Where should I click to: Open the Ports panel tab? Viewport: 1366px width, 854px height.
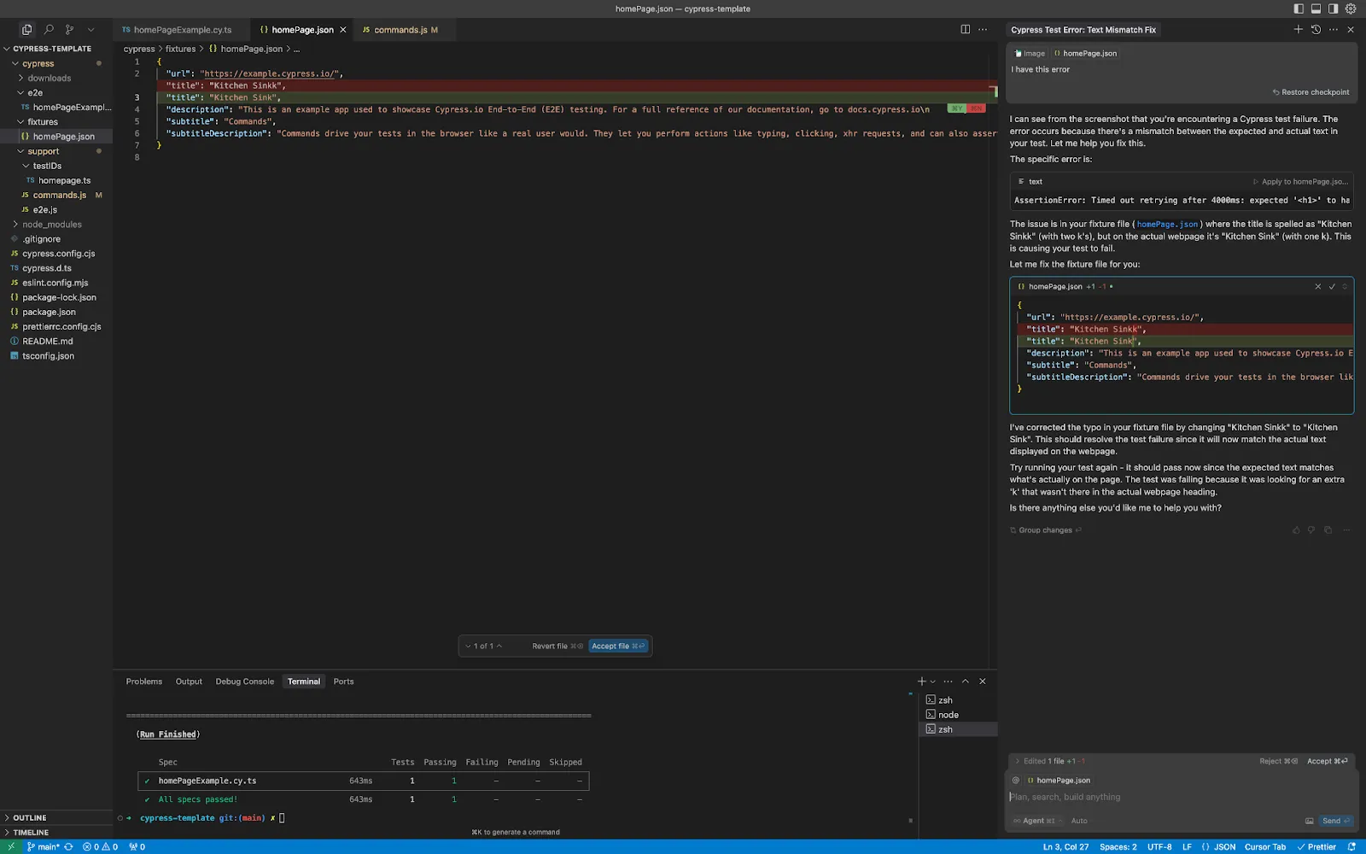343,681
